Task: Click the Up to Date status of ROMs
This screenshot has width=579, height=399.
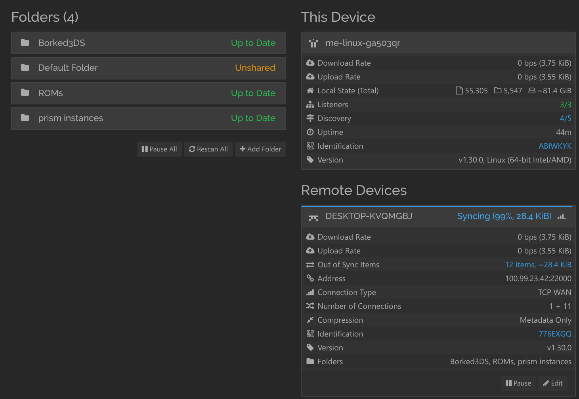Action: click(x=253, y=93)
